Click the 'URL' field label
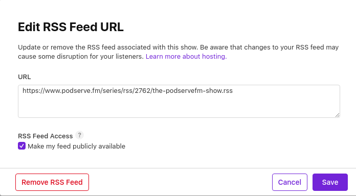This screenshot has height=196, width=356. (x=24, y=77)
